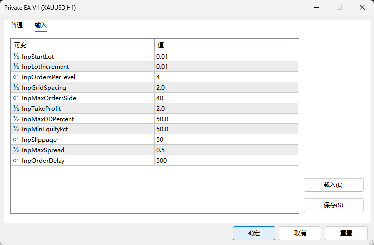Select the InpGridSpacing variable name
This screenshot has width=374, height=245.
pos(44,88)
